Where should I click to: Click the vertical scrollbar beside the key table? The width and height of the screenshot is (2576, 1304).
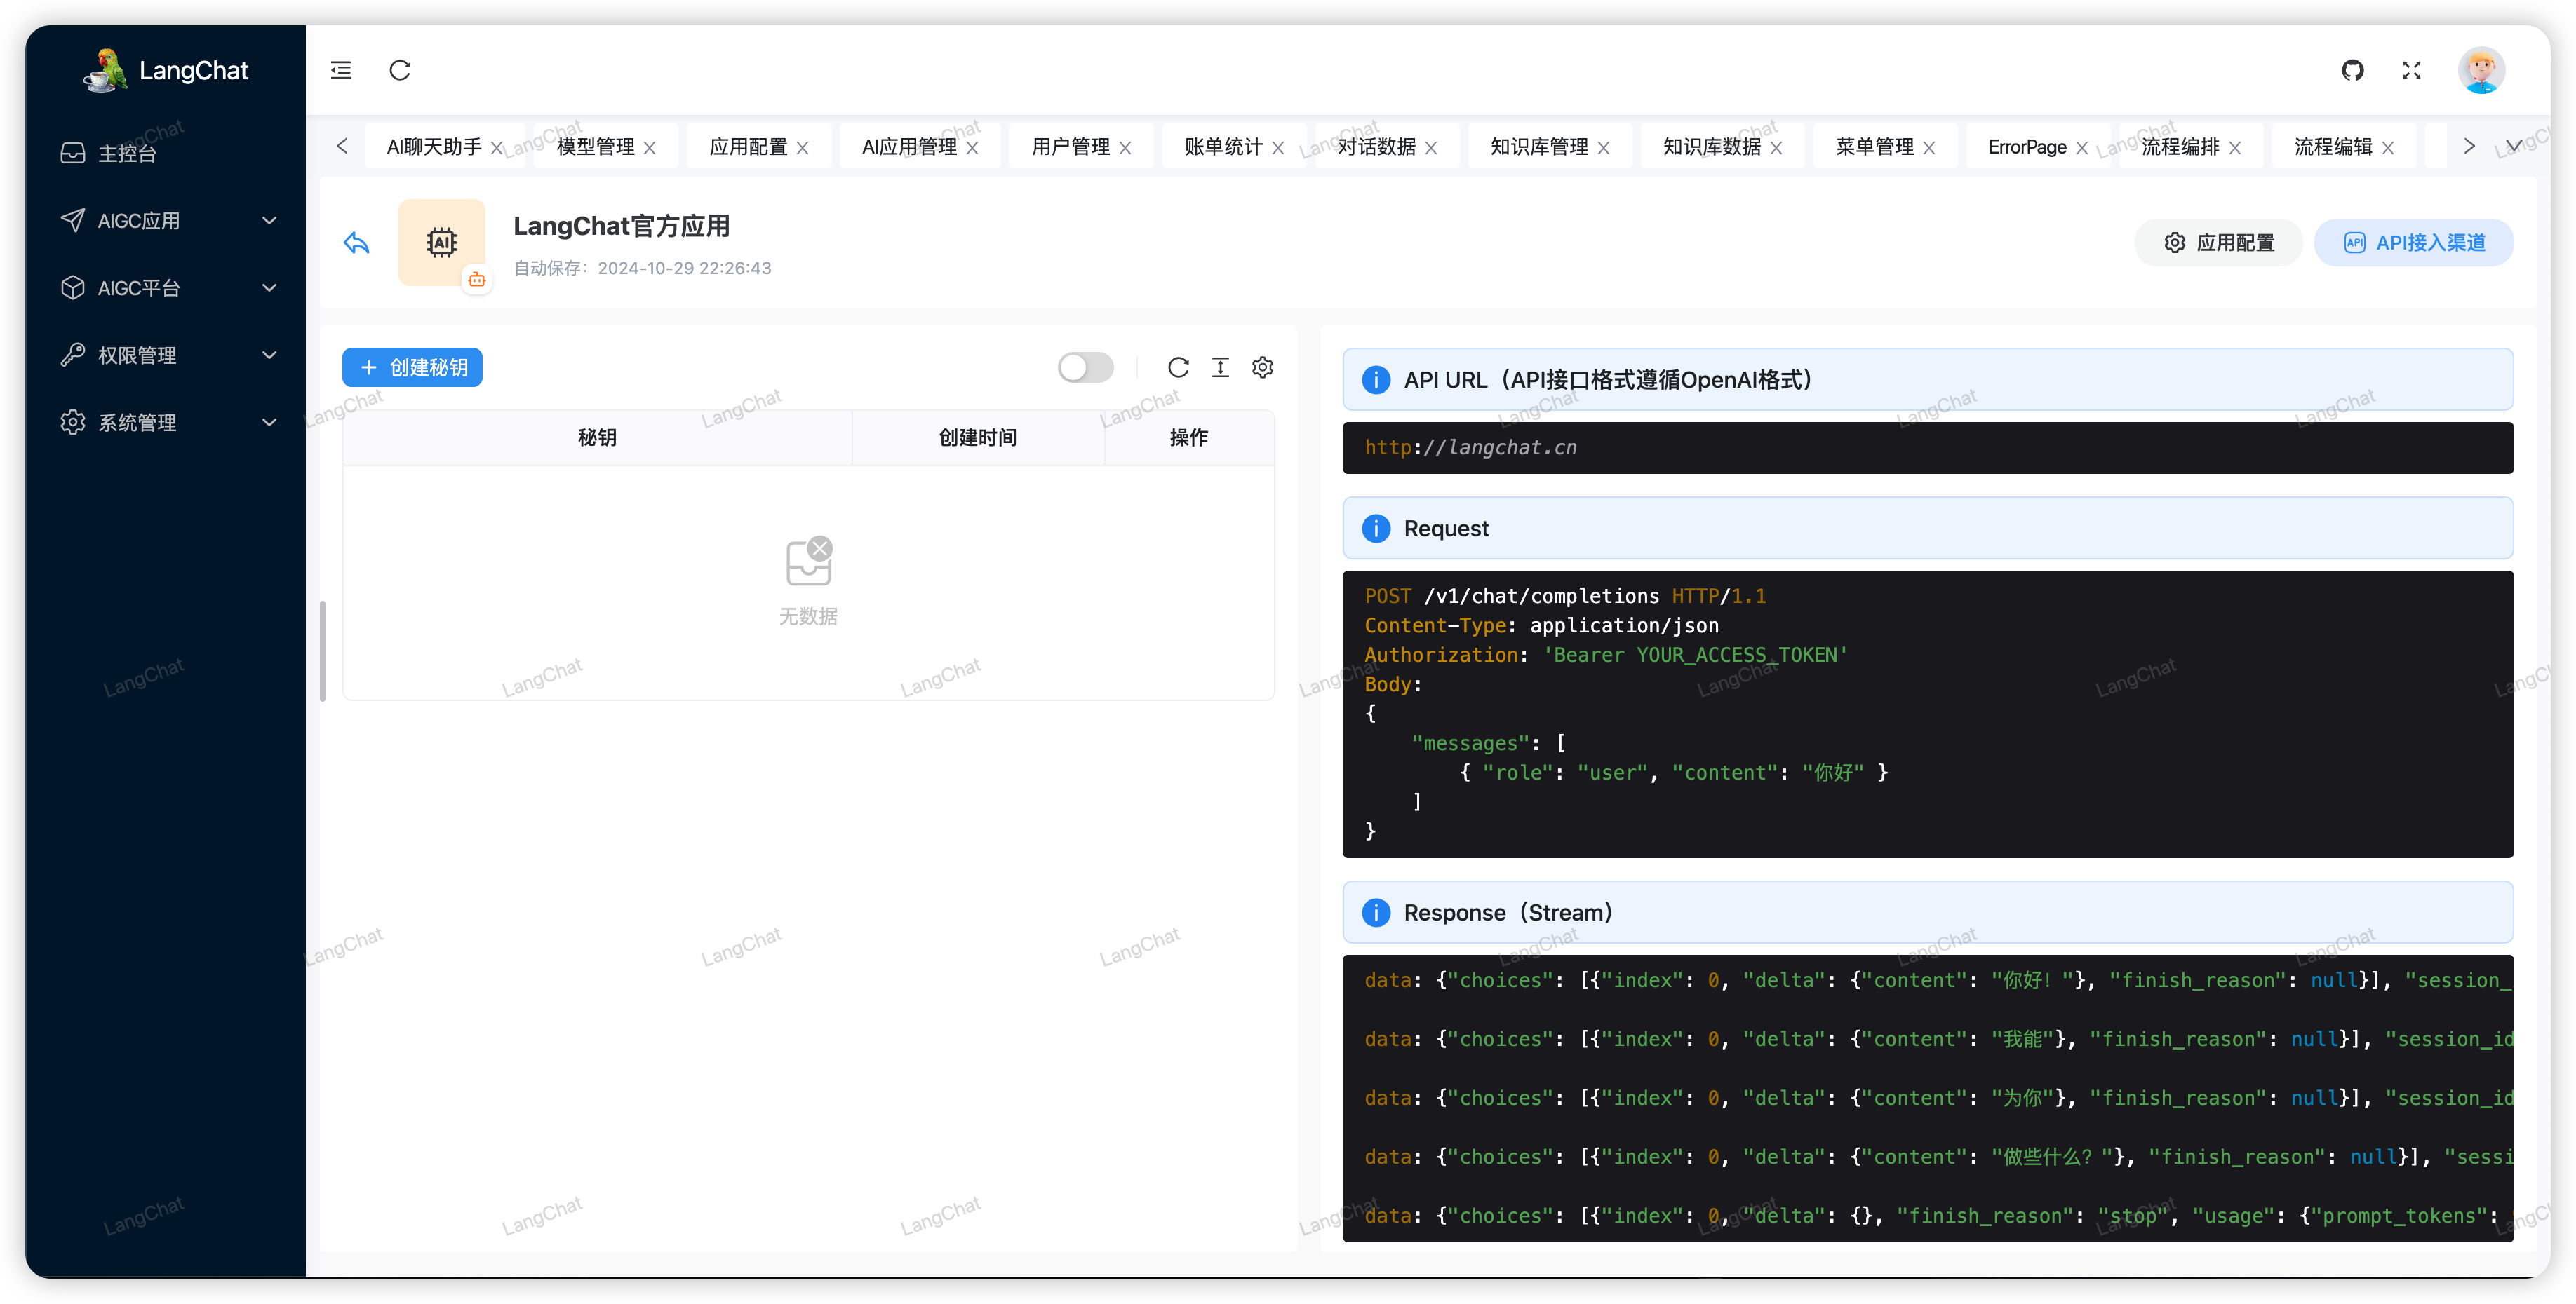click(x=323, y=651)
